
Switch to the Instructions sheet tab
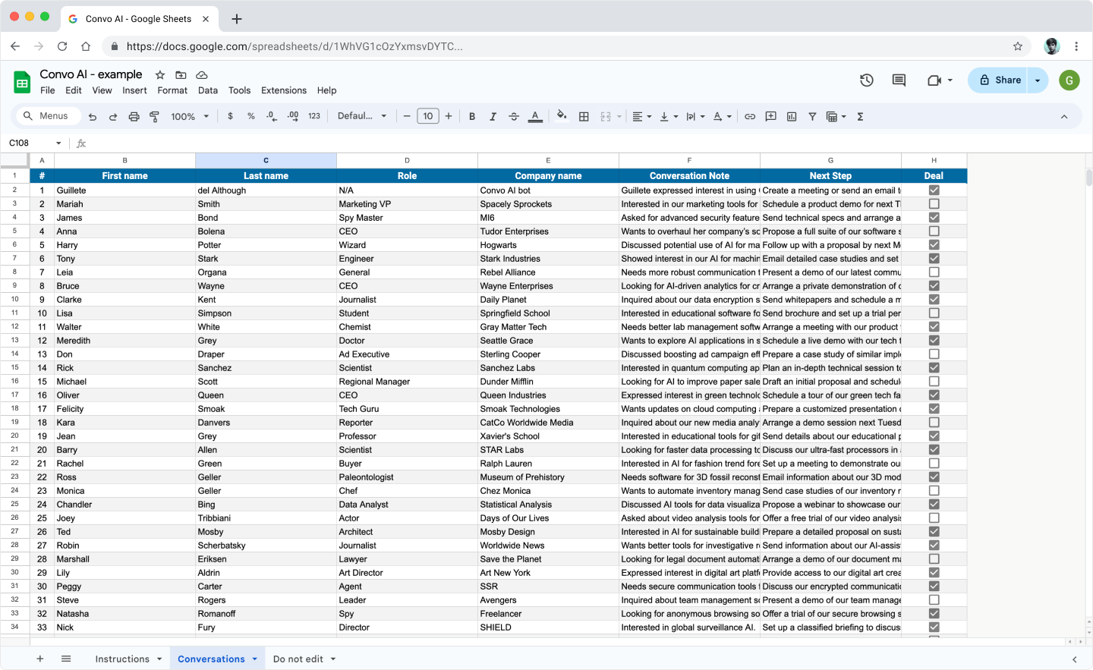(122, 659)
